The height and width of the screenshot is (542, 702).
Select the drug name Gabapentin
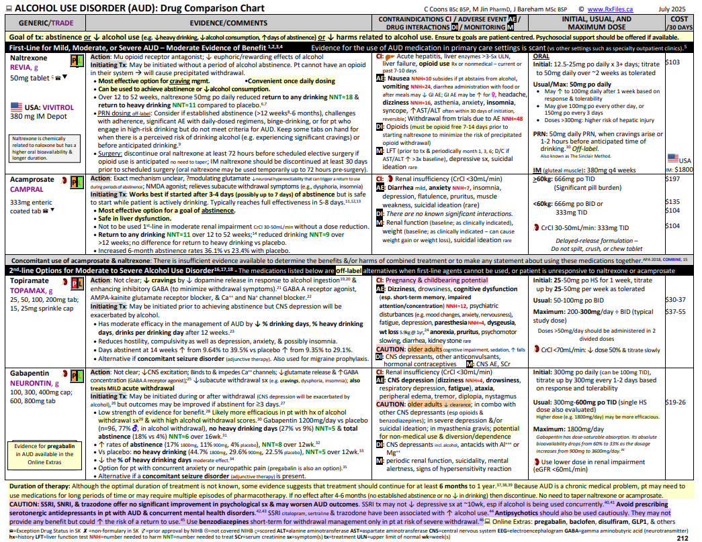(x=29, y=373)
